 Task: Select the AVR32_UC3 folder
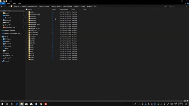click(33, 37)
